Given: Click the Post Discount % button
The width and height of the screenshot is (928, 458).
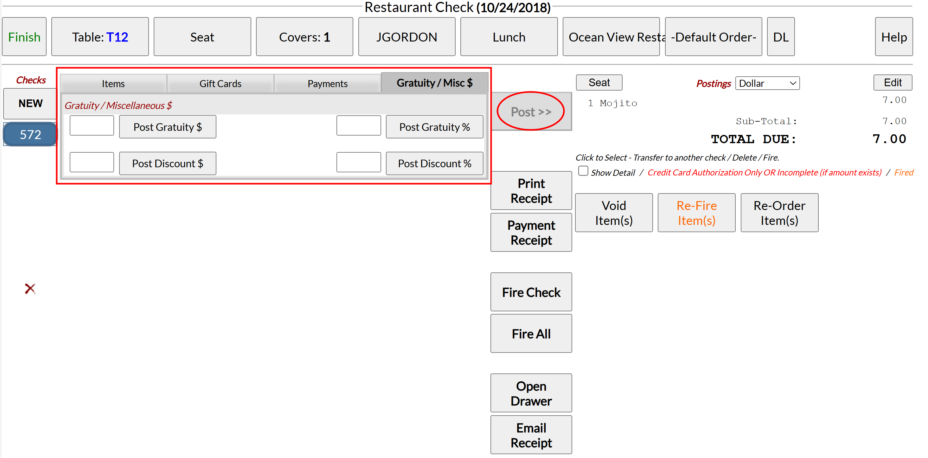Looking at the screenshot, I should pyautogui.click(x=434, y=163).
